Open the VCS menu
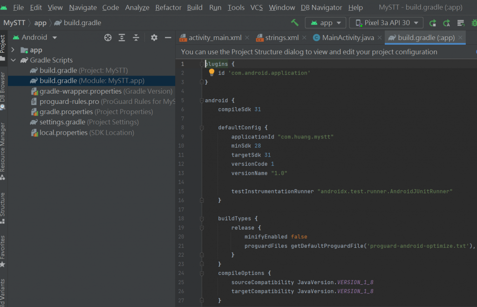 tap(257, 7)
